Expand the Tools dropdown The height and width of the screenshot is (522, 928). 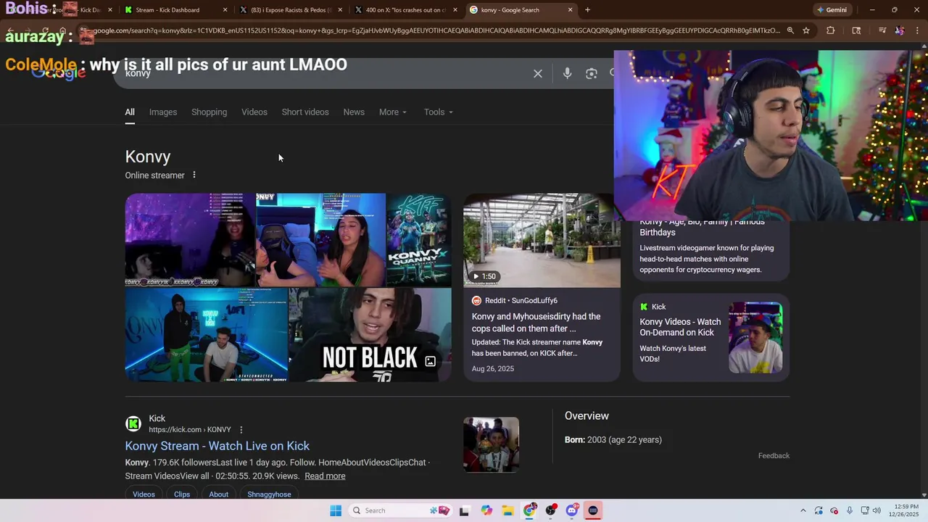click(x=439, y=112)
